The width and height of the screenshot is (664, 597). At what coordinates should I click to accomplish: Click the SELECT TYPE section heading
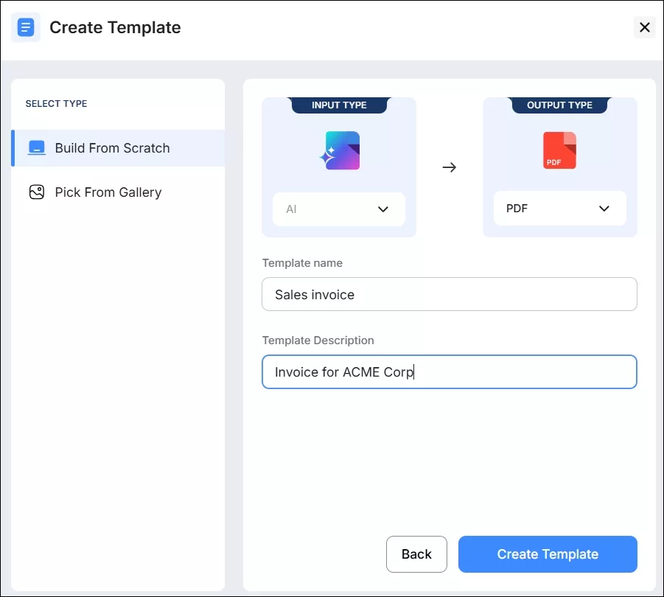tap(56, 103)
